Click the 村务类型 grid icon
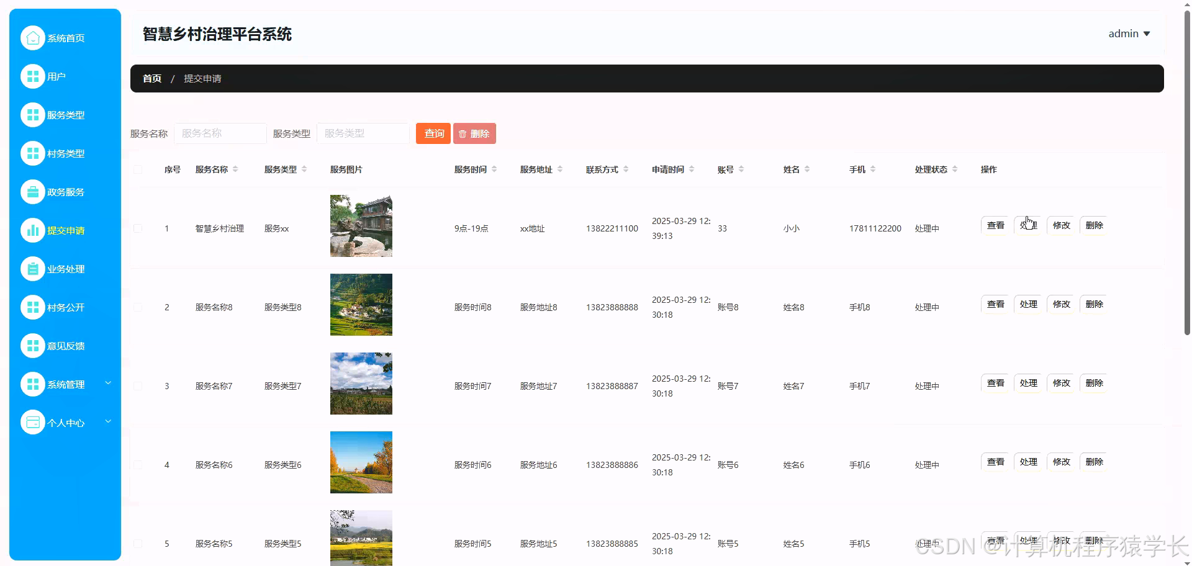 tap(33, 153)
